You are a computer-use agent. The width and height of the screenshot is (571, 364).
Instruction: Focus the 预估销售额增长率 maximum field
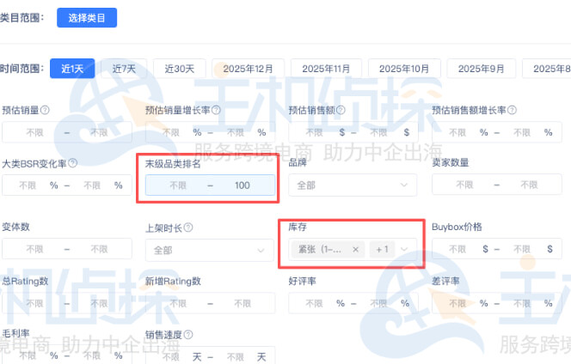pos(522,132)
